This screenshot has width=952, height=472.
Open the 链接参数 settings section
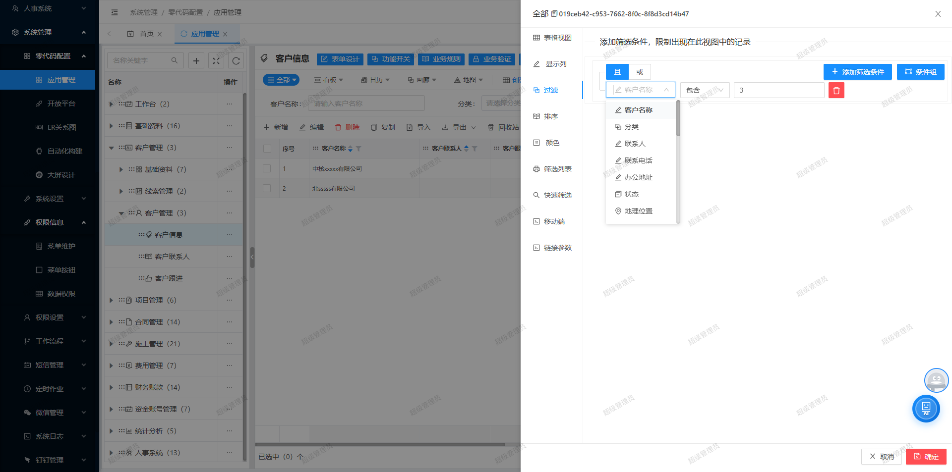tap(552, 248)
